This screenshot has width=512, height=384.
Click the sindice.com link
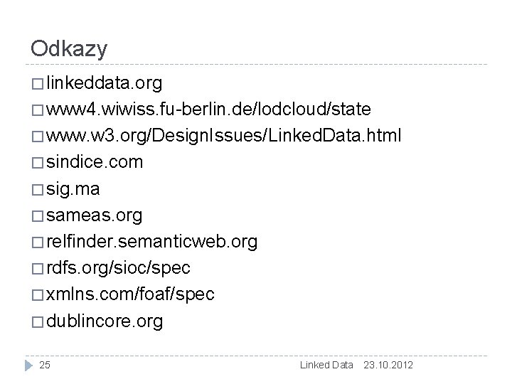click(x=95, y=163)
